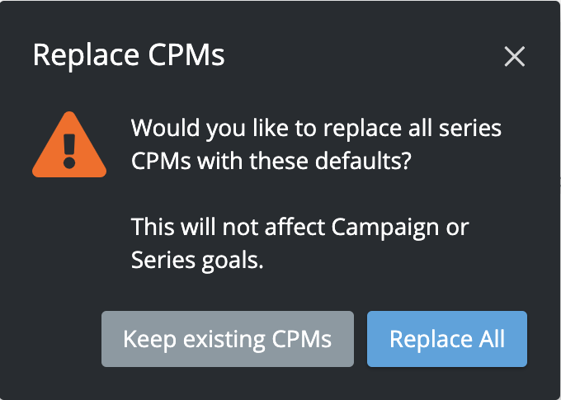The width and height of the screenshot is (561, 400).
Task: Tap the warning symbol beside the message
Action: point(69,147)
